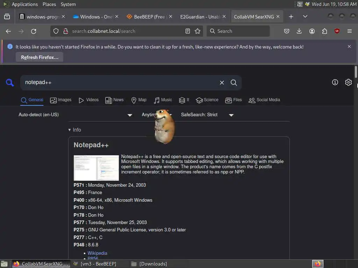Open the SearXNG about info icon
Viewport: 358px width, 268px height.
tap(335, 82)
